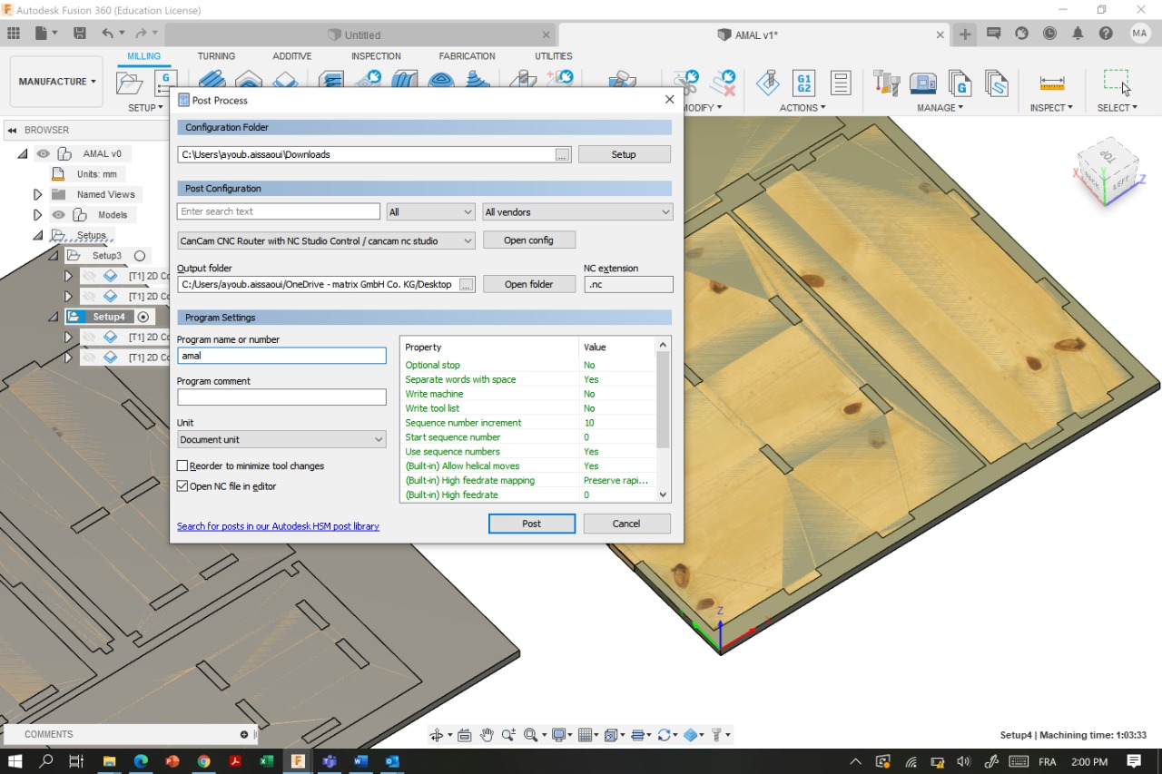Open the Machine Library icon in Manage
This screenshot has height=774, width=1162.
pos(923,83)
